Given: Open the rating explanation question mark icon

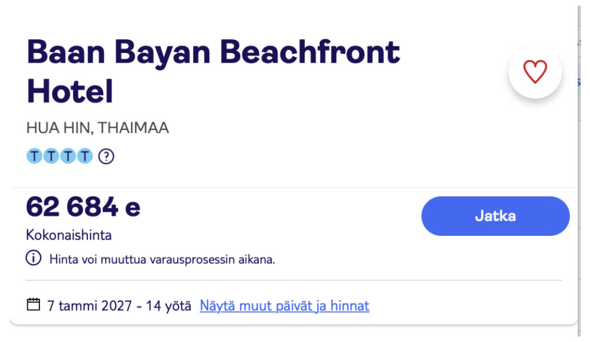Looking at the screenshot, I should (105, 156).
